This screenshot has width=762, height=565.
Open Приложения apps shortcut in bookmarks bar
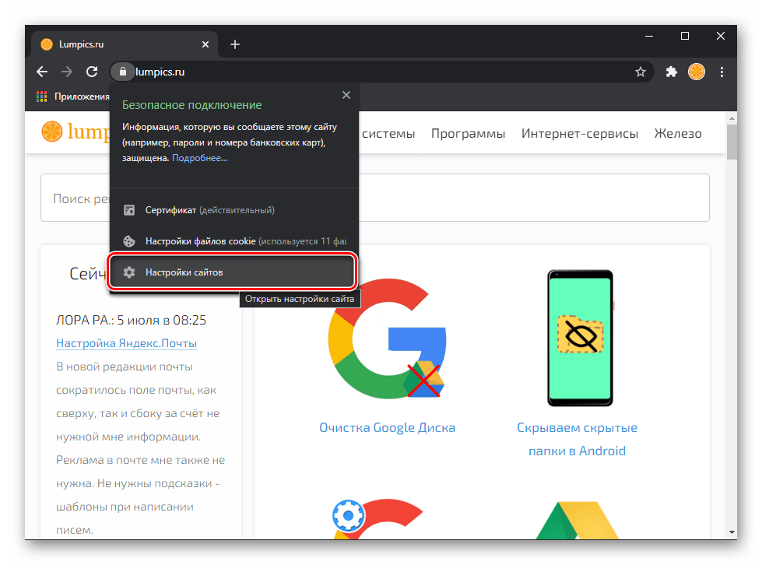(x=73, y=97)
